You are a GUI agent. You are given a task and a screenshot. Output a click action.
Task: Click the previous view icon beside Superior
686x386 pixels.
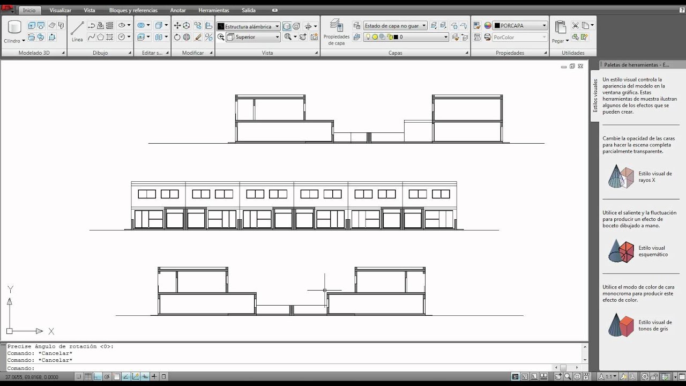221,37
